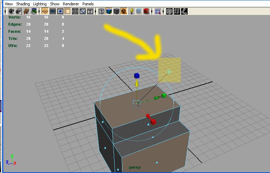Screen dimensions: 270x173
Task: Click the 'Faces:' heads-up label
Action: 15,31
